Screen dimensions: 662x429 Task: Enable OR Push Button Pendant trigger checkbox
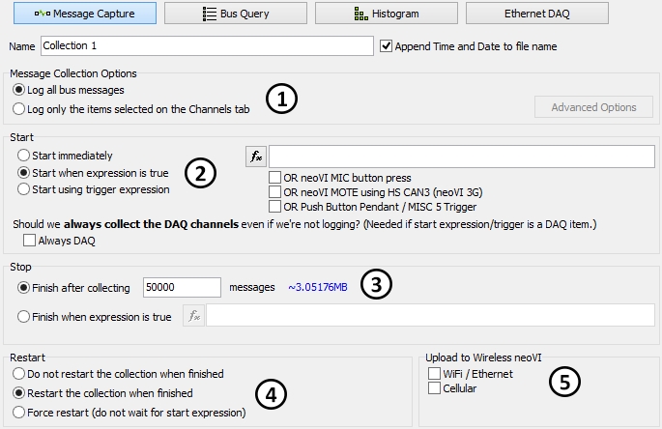point(275,206)
